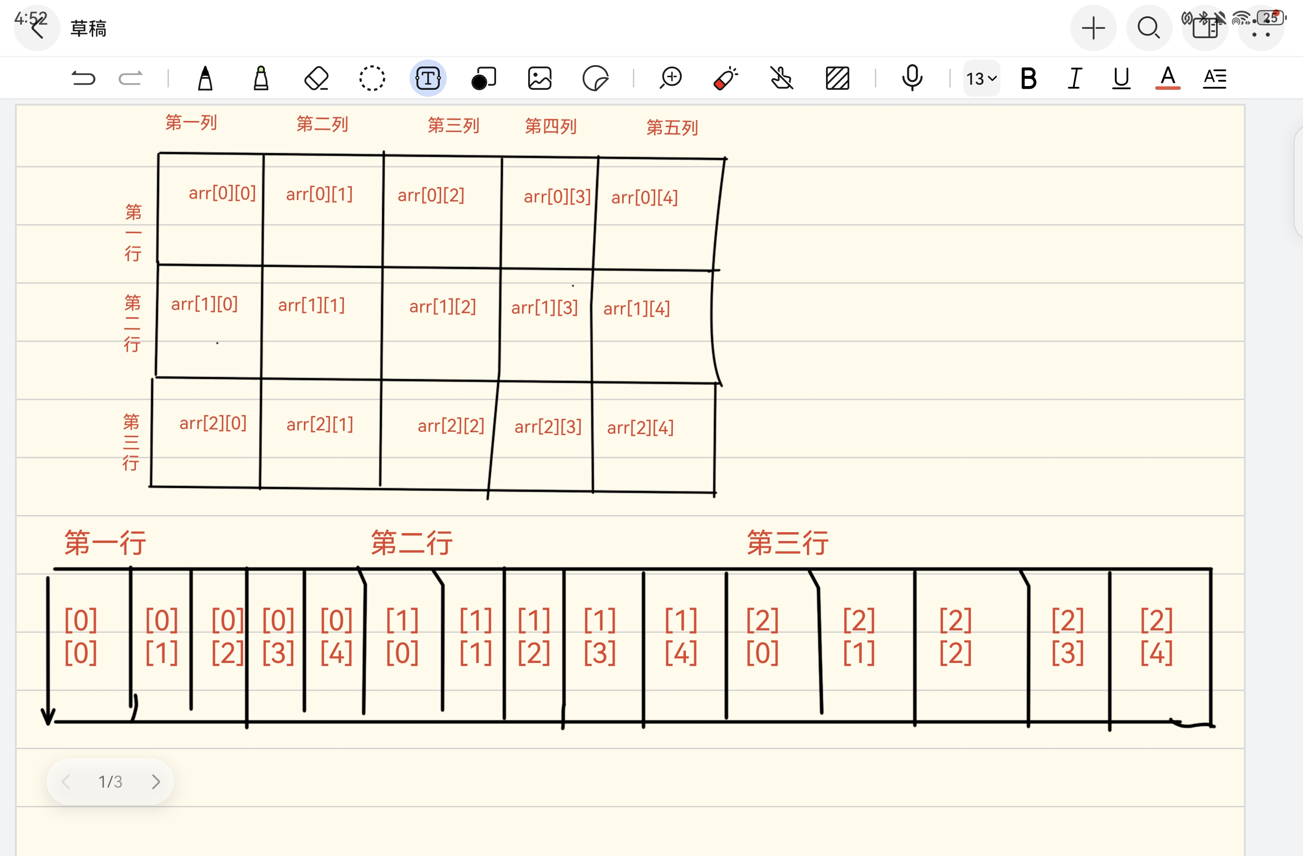Go to the next page
This screenshot has width=1303, height=856.
[x=155, y=782]
